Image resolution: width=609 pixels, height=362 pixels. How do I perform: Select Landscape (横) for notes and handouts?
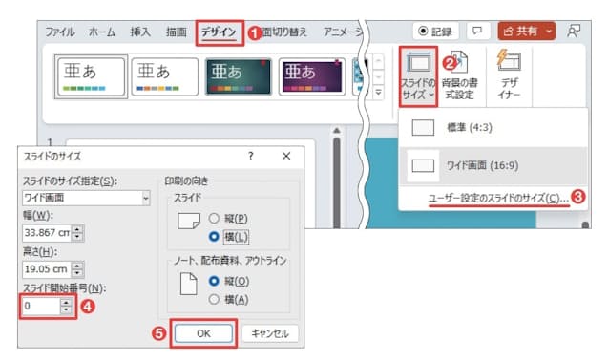[214, 299]
